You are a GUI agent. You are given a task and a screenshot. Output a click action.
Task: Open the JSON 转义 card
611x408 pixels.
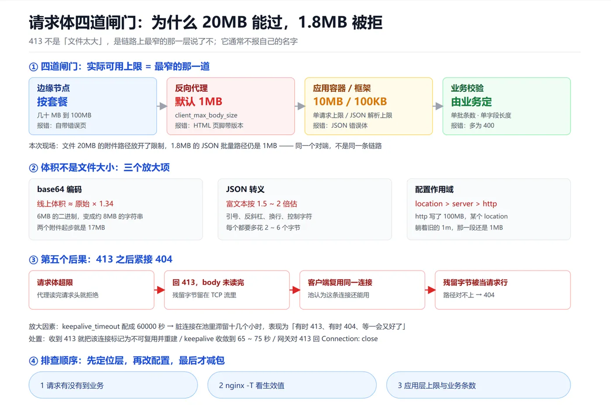point(305,209)
